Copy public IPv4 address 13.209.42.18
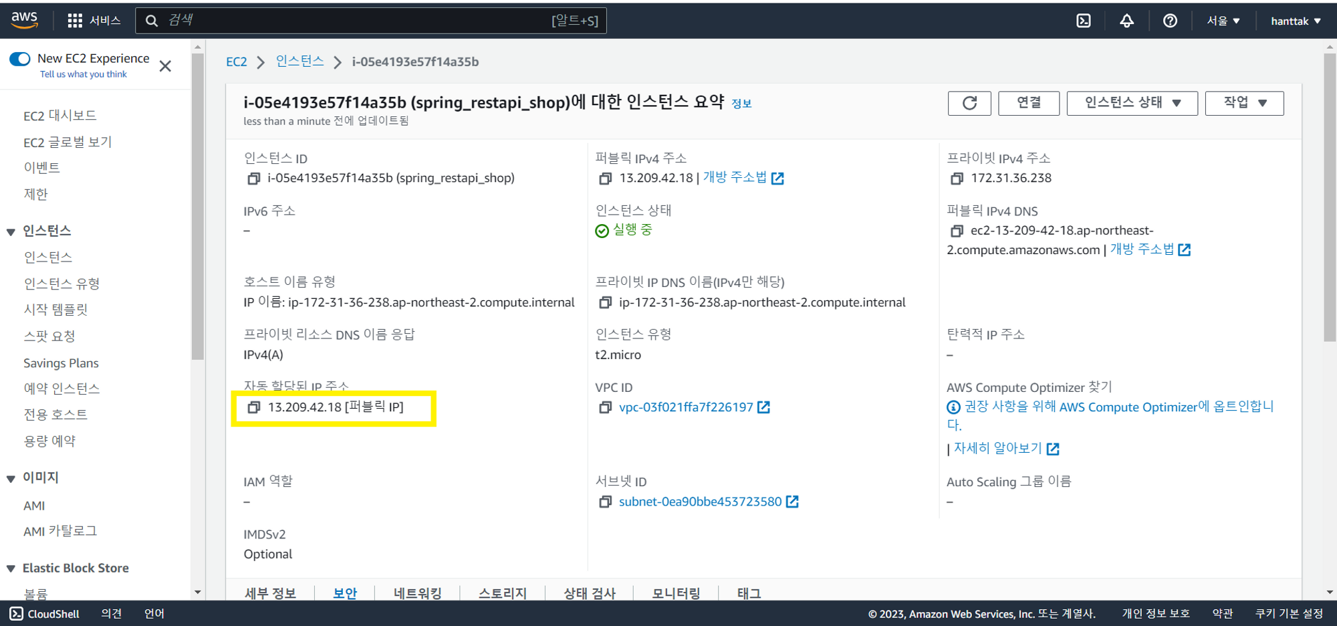 (605, 179)
